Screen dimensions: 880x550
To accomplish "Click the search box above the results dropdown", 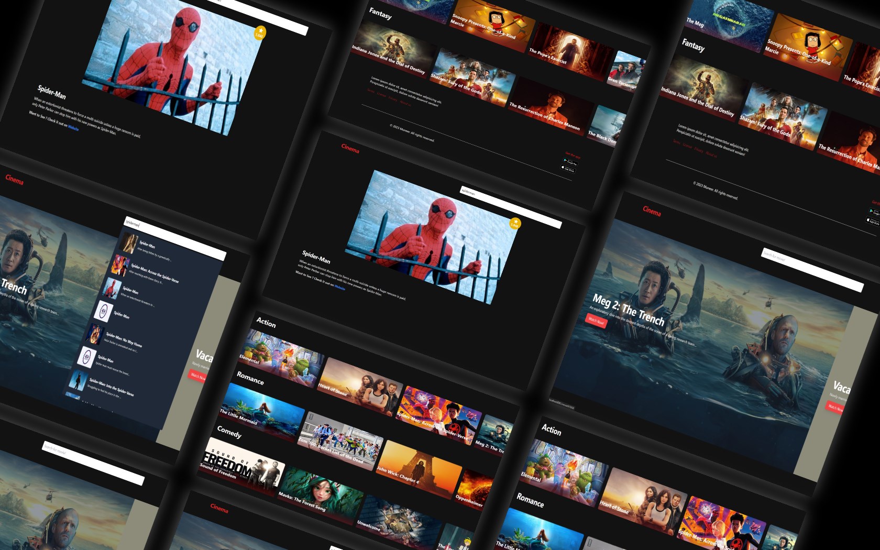I will 175,238.
